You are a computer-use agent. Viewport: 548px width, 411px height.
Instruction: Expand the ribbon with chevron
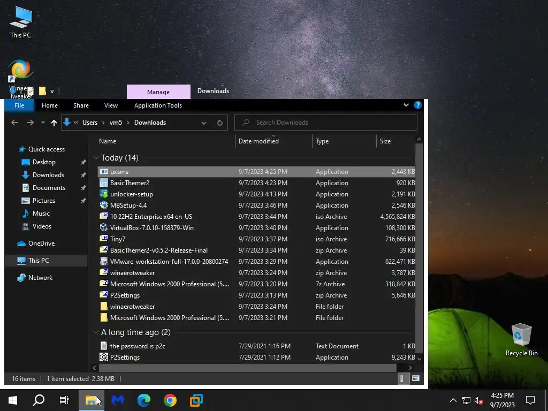tap(406, 105)
